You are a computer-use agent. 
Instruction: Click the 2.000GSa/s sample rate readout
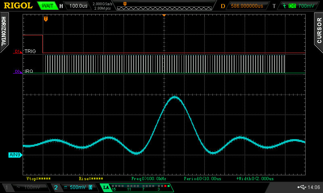click(103, 4)
